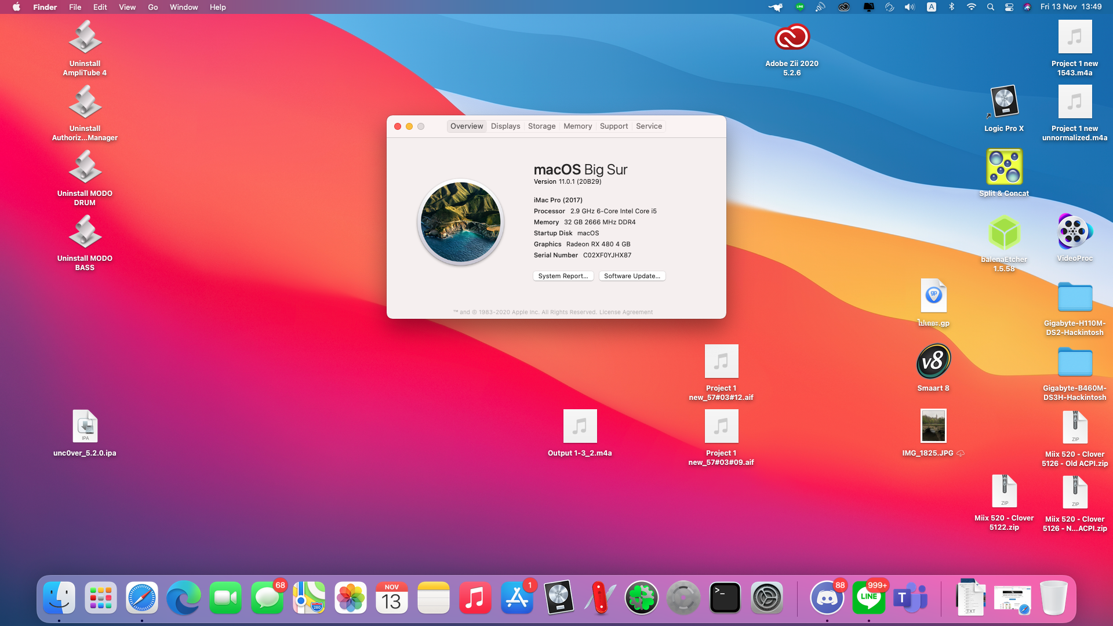
Task: Open FaceTime in the Dock
Action: [x=225, y=598]
